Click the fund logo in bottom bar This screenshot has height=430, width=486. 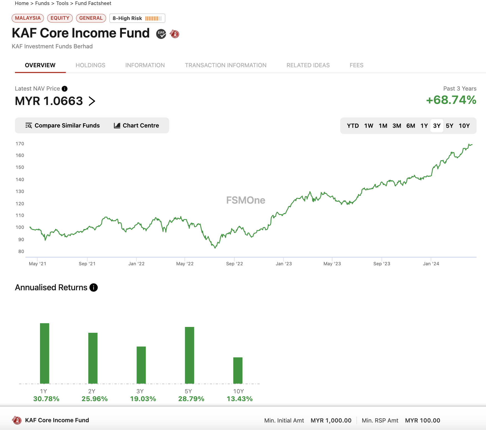click(17, 420)
